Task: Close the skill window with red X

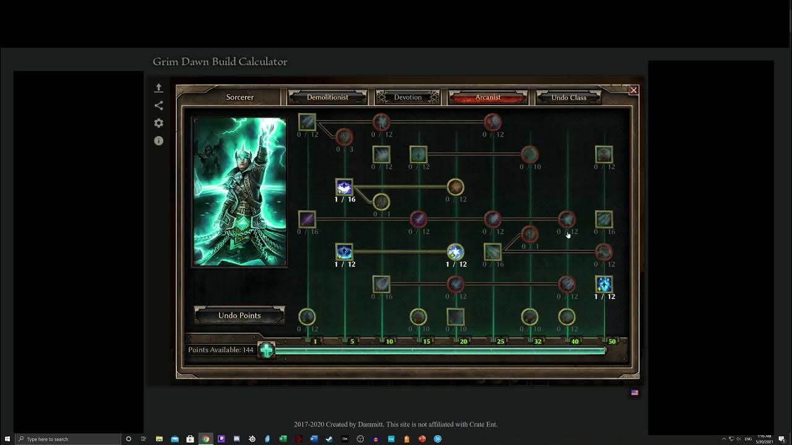Action: [x=634, y=90]
